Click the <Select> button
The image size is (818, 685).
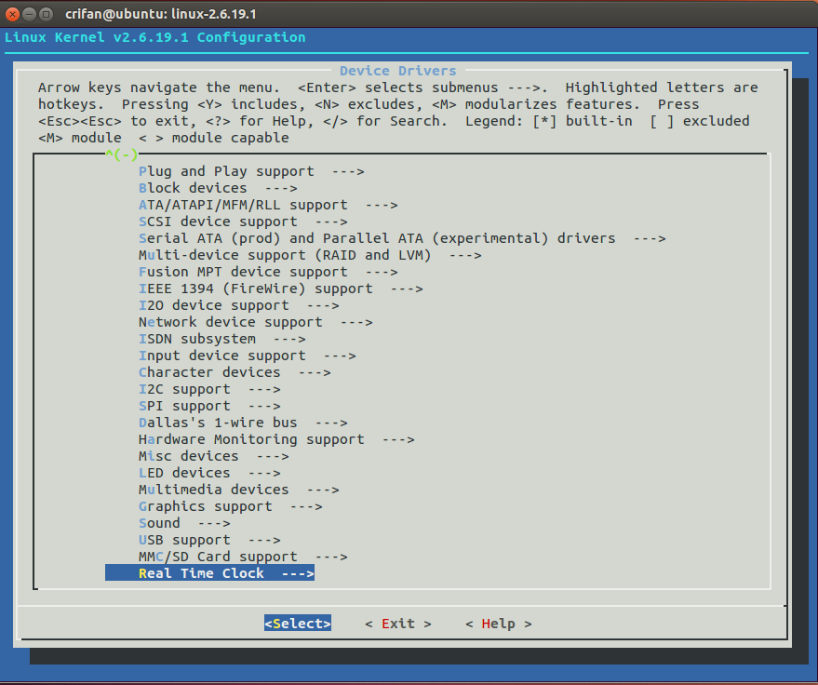[x=298, y=624]
